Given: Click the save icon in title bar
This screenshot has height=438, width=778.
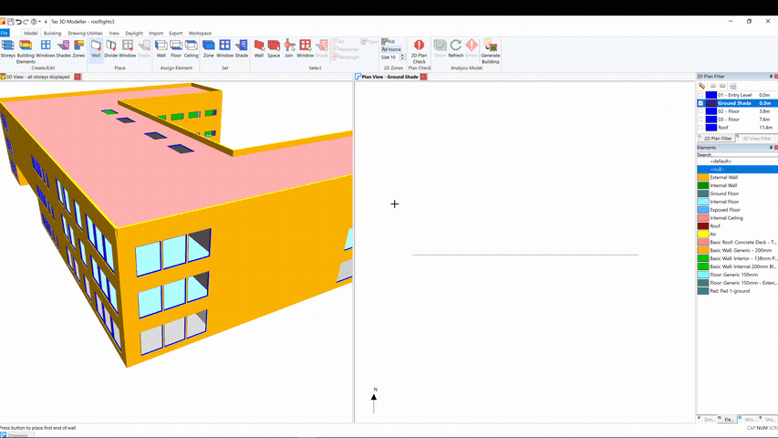Looking at the screenshot, I should [10, 21].
